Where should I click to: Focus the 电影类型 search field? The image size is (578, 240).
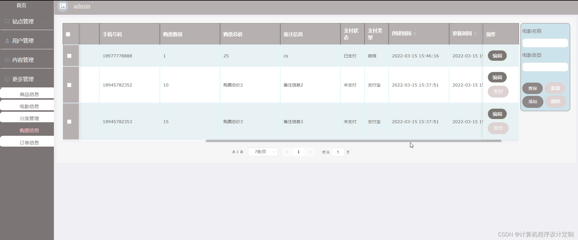click(545, 67)
